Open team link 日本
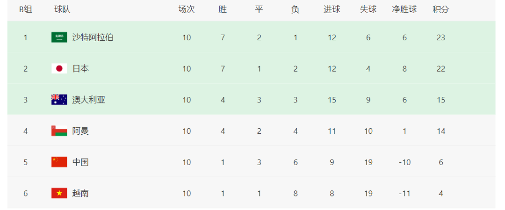 click(x=80, y=69)
